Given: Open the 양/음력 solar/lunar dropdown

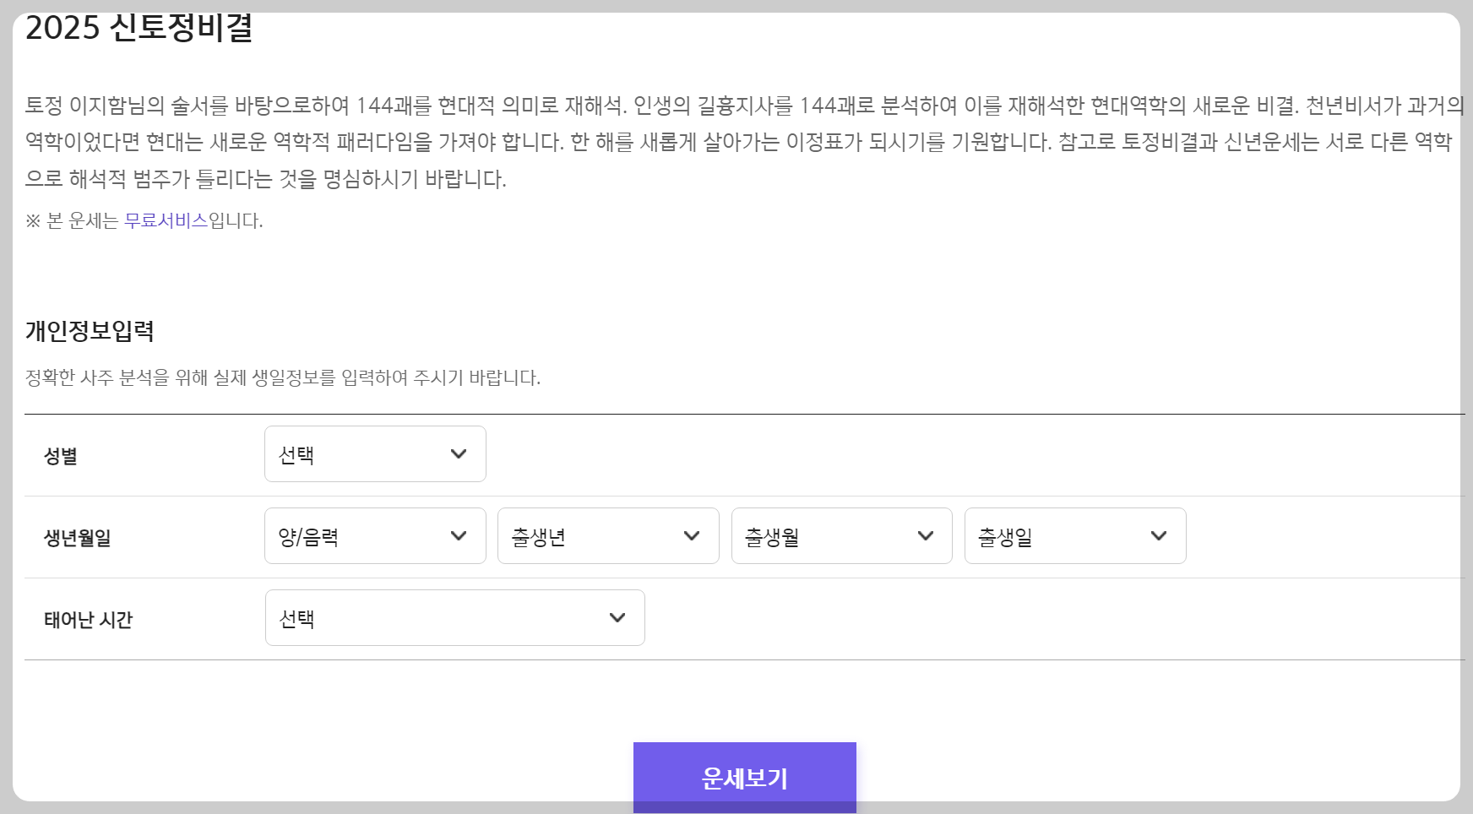Looking at the screenshot, I should coord(375,535).
